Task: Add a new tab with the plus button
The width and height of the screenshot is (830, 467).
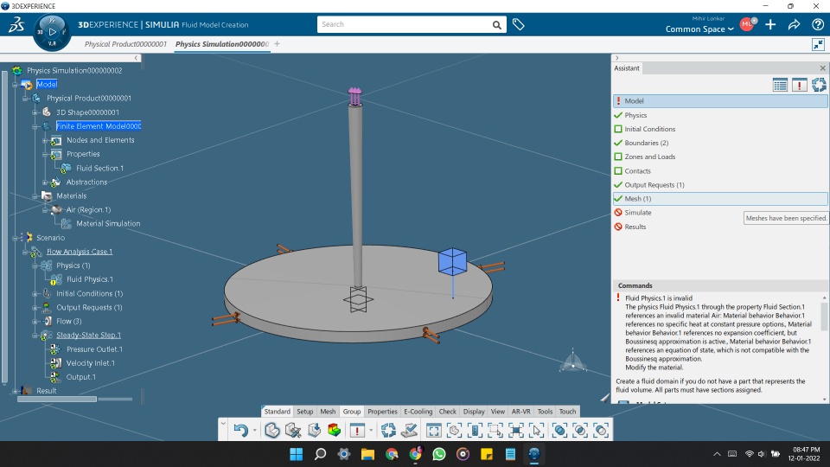Action: click(277, 44)
